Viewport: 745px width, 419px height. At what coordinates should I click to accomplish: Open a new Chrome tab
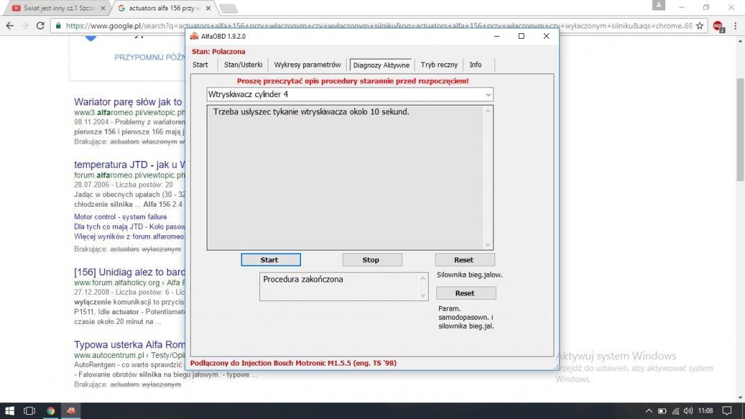228,8
